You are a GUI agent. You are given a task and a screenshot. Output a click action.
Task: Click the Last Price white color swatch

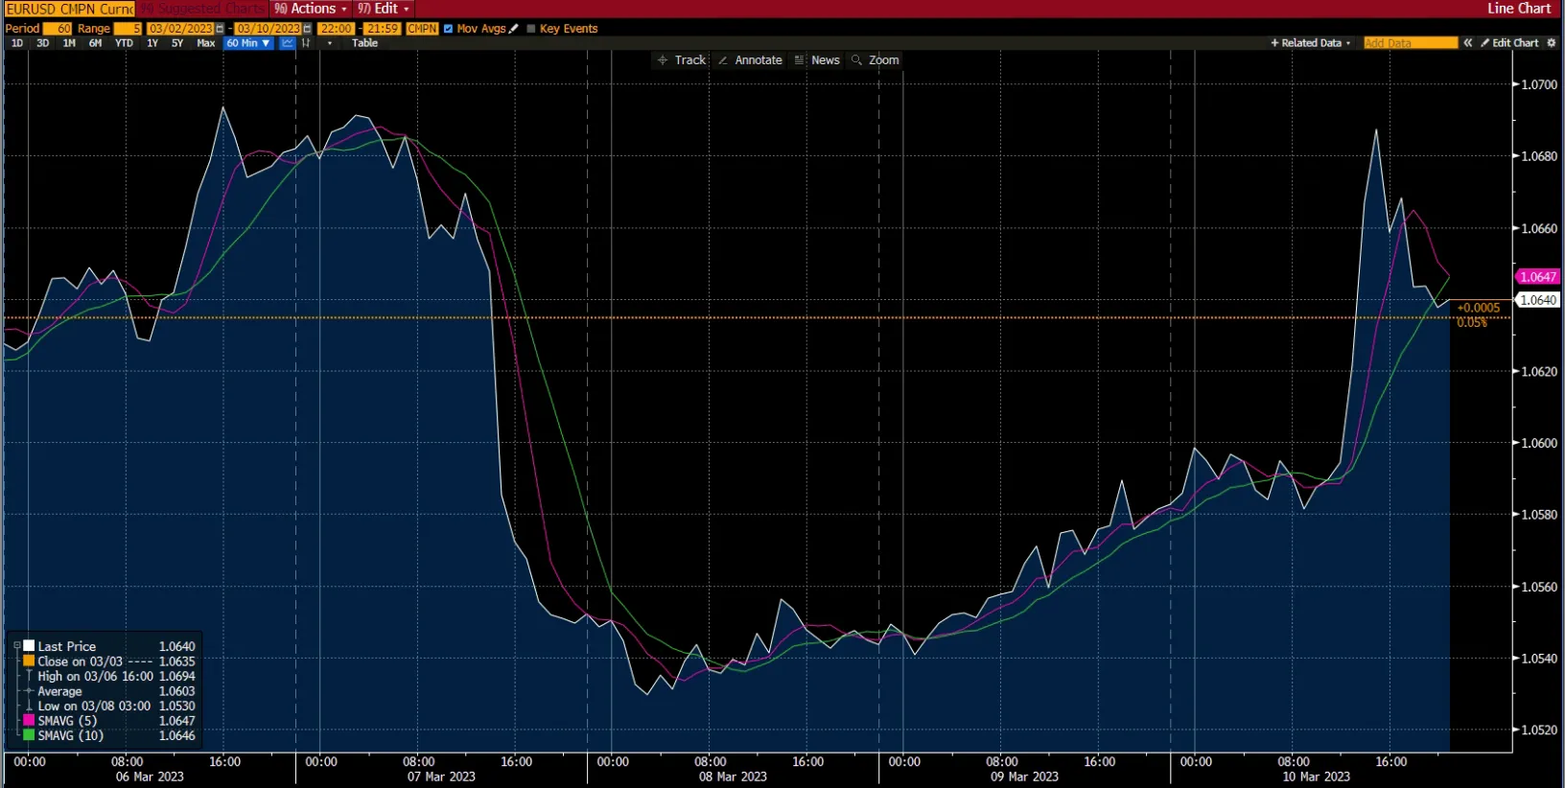point(29,646)
